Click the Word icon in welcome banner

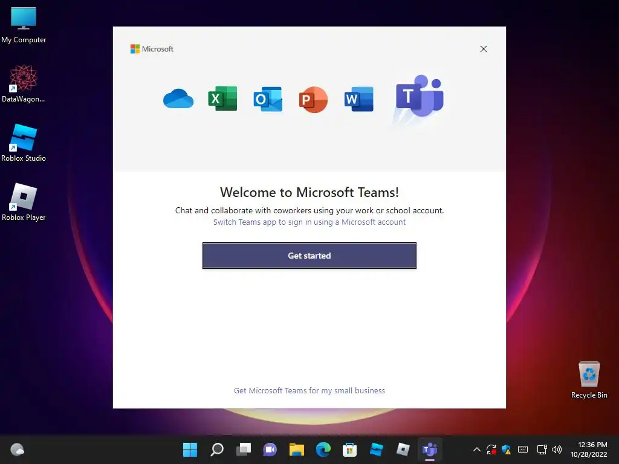tap(358, 99)
